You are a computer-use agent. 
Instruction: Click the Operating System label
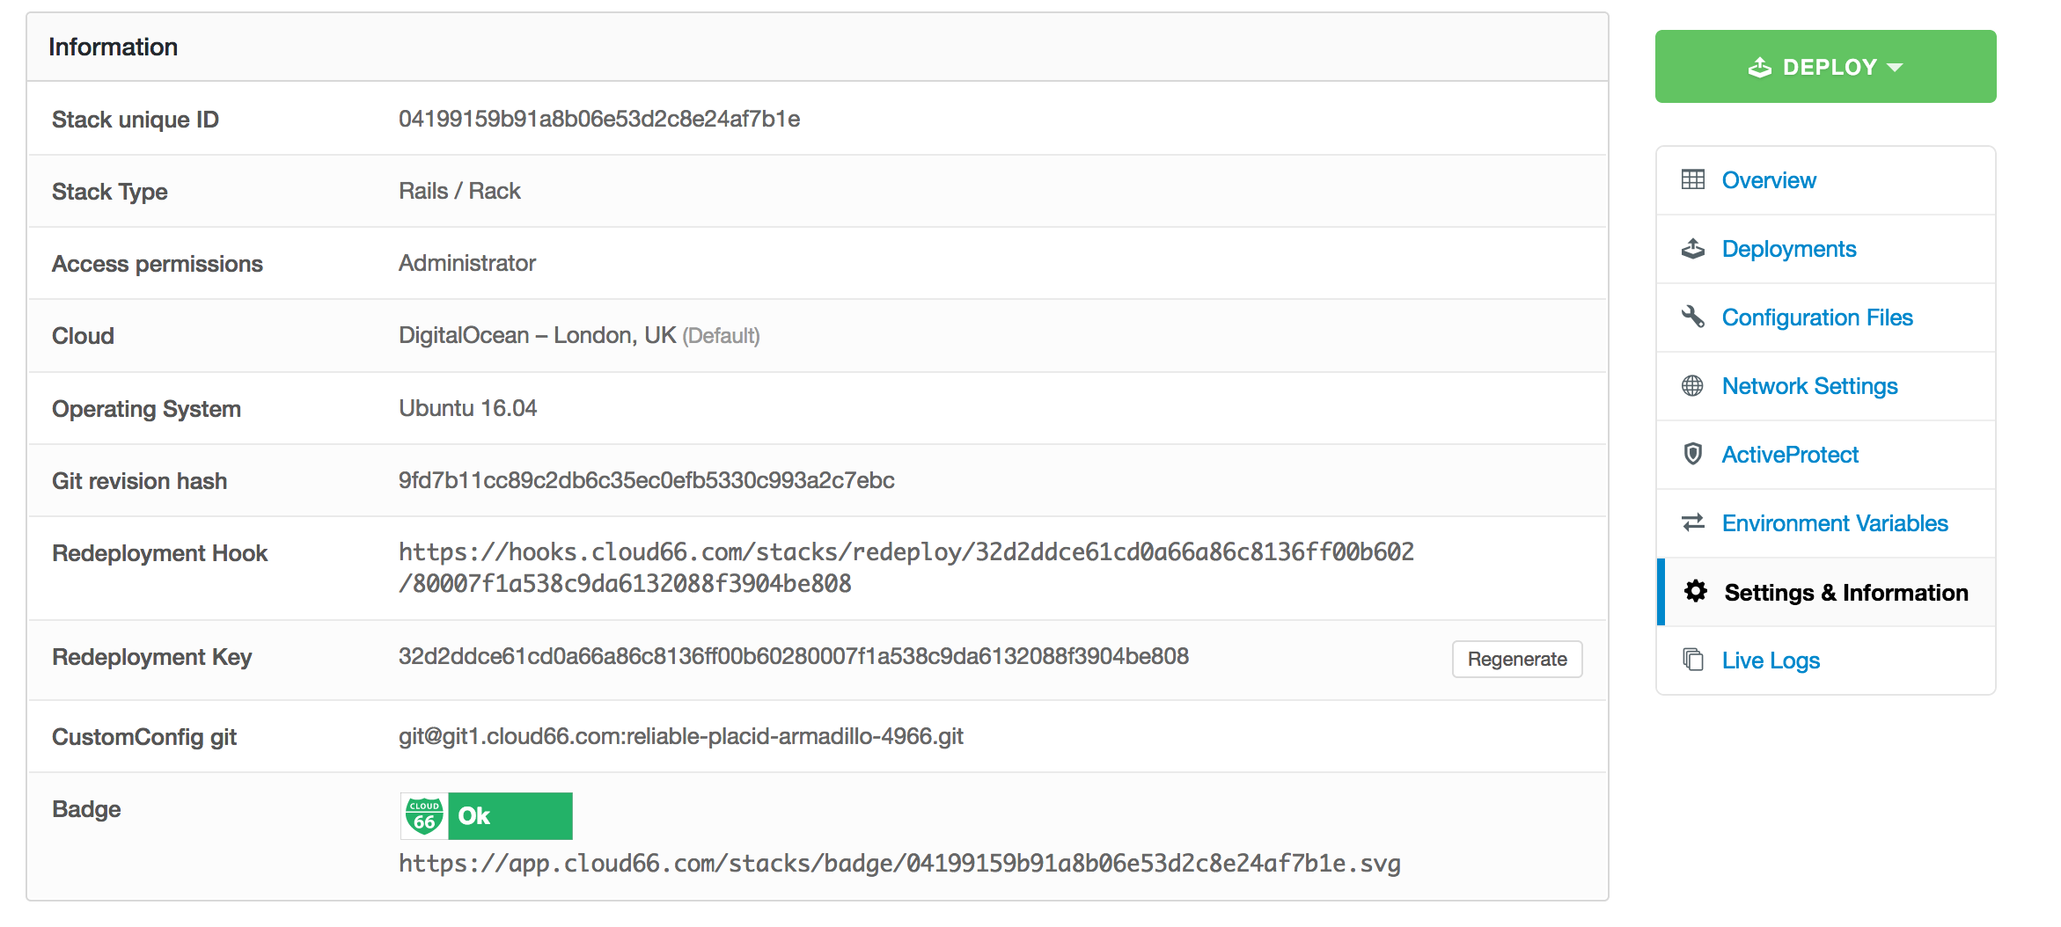[x=146, y=409]
